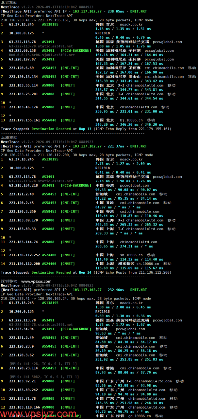Click the 北京移动 section heading
The image size is (198, 419).
(x=9, y=3)
